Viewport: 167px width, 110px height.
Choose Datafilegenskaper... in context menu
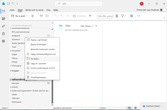click(x=42, y=77)
